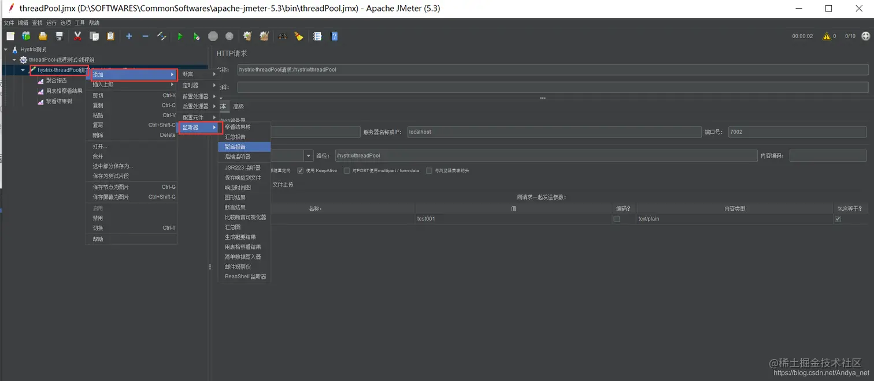Image resolution: width=874 pixels, height=381 pixels.
Task: Expand the 定时器 submenu
Action: tap(198, 85)
